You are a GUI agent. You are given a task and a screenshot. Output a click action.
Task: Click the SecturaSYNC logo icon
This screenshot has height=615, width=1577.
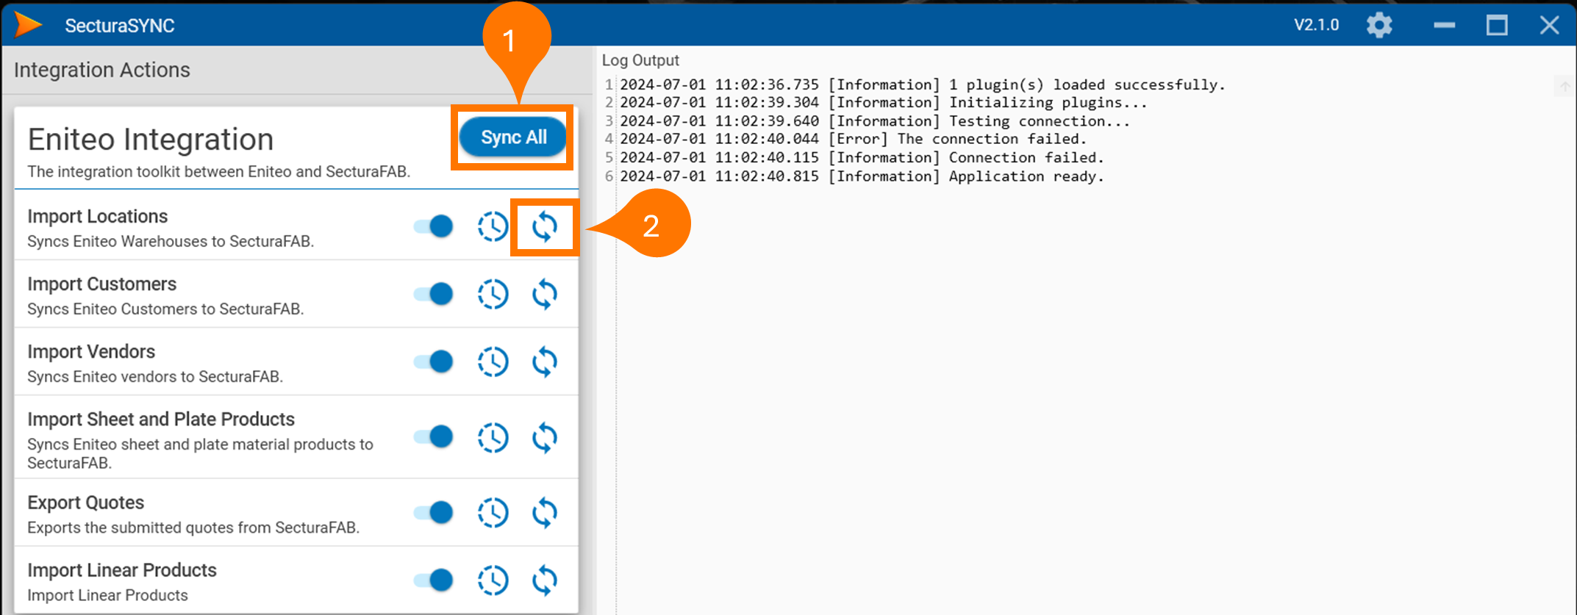(28, 25)
